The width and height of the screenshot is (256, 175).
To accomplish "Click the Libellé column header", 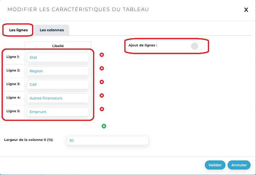I will [58, 46].
